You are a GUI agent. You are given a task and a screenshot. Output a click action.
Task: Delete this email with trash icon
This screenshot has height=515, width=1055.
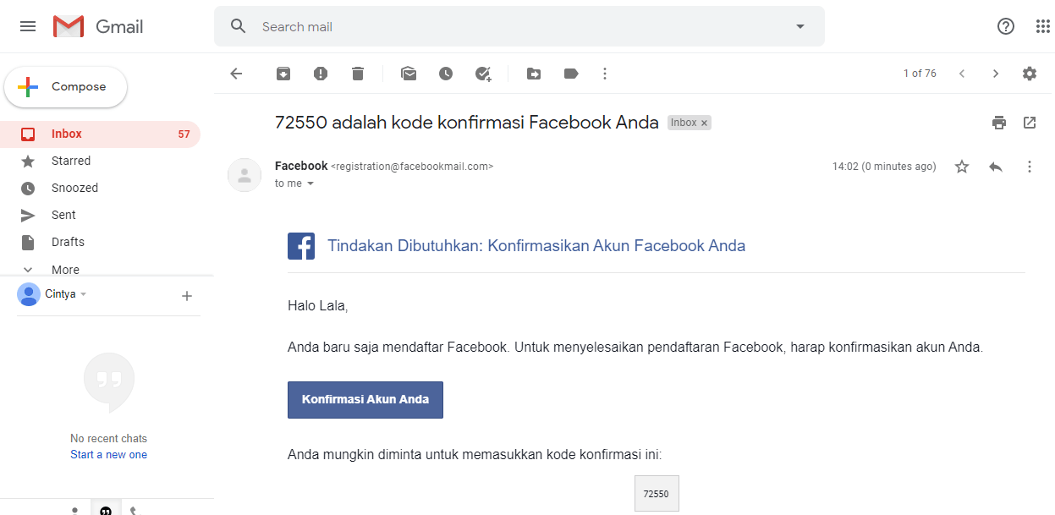(x=358, y=74)
